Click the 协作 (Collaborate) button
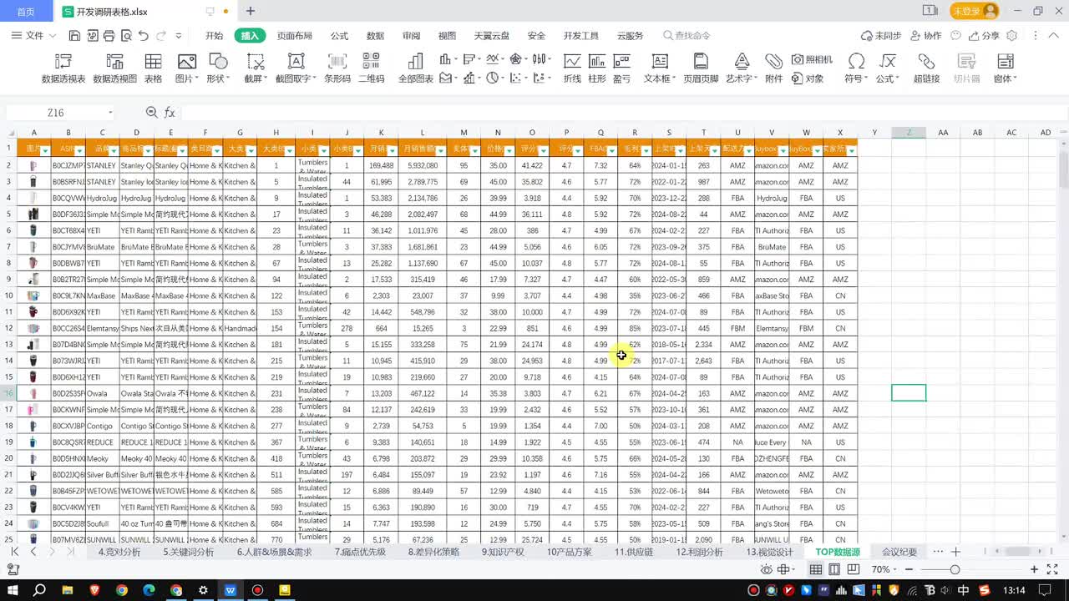This screenshot has height=601, width=1069. click(x=926, y=36)
